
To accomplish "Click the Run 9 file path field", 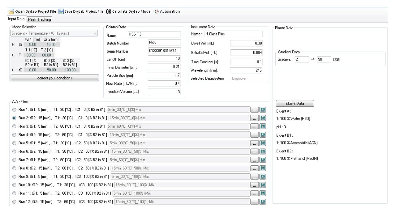I will tap(180, 176).
